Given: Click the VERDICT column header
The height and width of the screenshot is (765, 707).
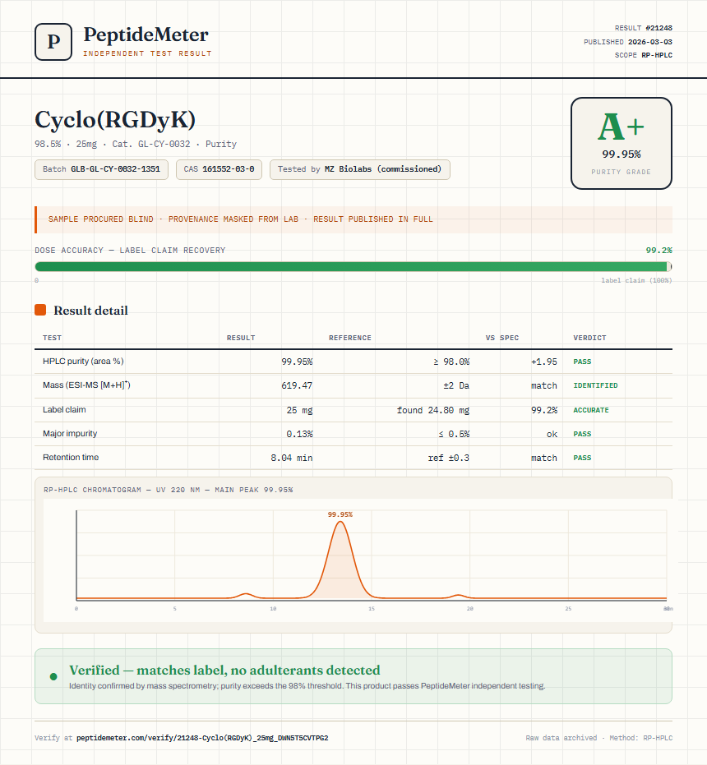Looking at the screenshot, I should tap(589, 338).
